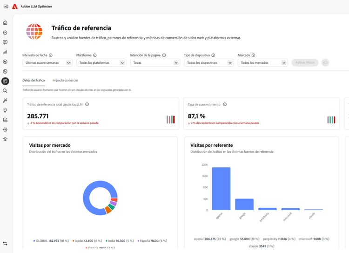Click the google bar in the chart
This screenshot has height=253, width=349.
tap(244, 205)
